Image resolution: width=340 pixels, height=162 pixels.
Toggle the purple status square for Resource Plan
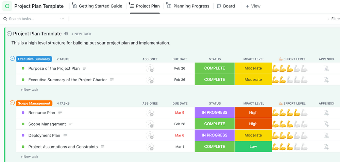(x=23, y=113)
